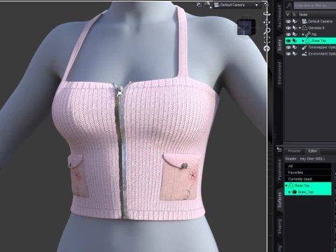Select the All surface filter
The height and width of the screenshot is (252, 336).
tap(308, 166)
